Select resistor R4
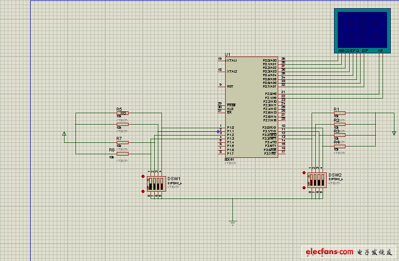 tap(340, 146)
